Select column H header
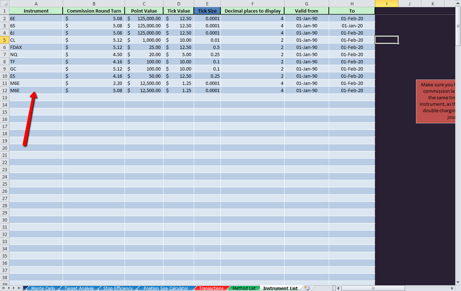The image size is (461, 291). [352, 4]
